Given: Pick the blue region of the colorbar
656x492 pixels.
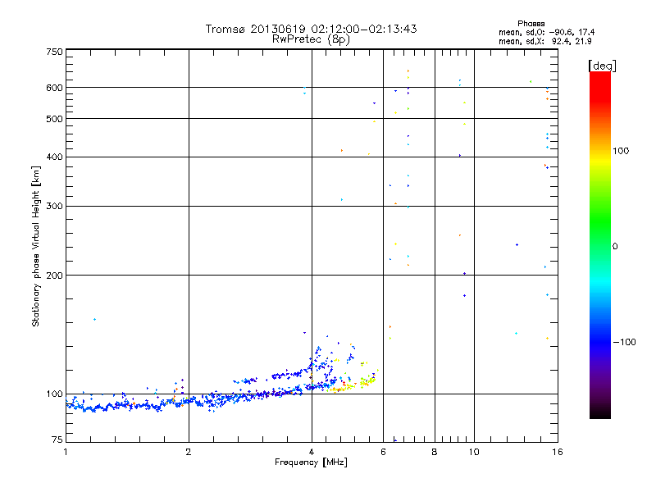Looking at the screenshot, I should click(x=599, y=344).
